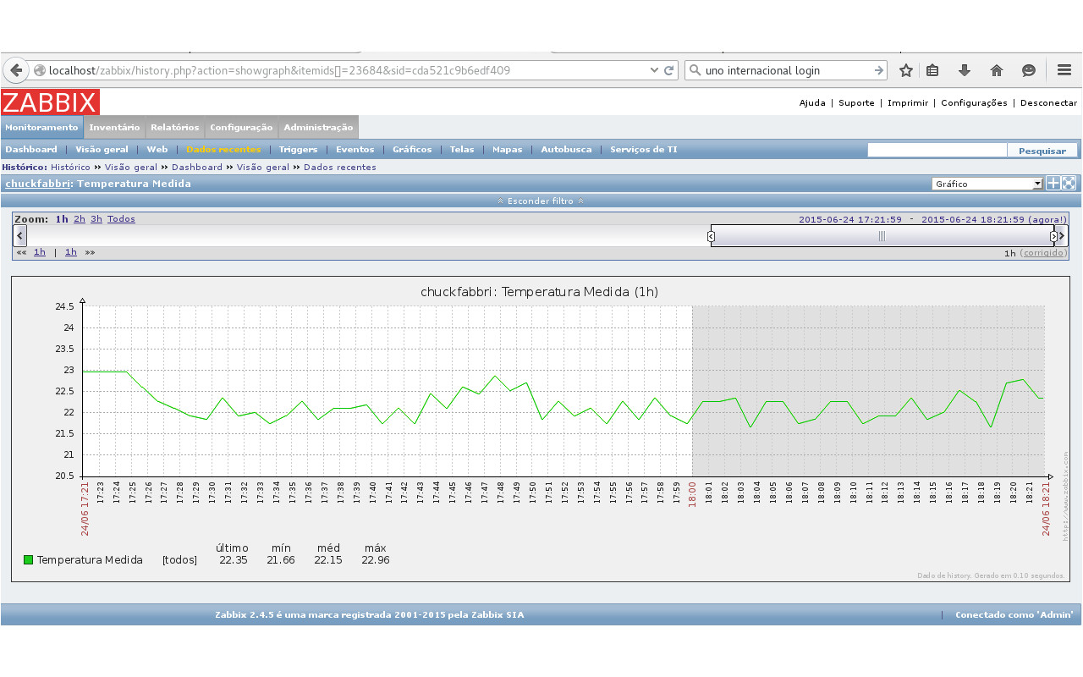Click the Zabbix logo
This screenshot has height=677, width=1083.
pos(50,102)
